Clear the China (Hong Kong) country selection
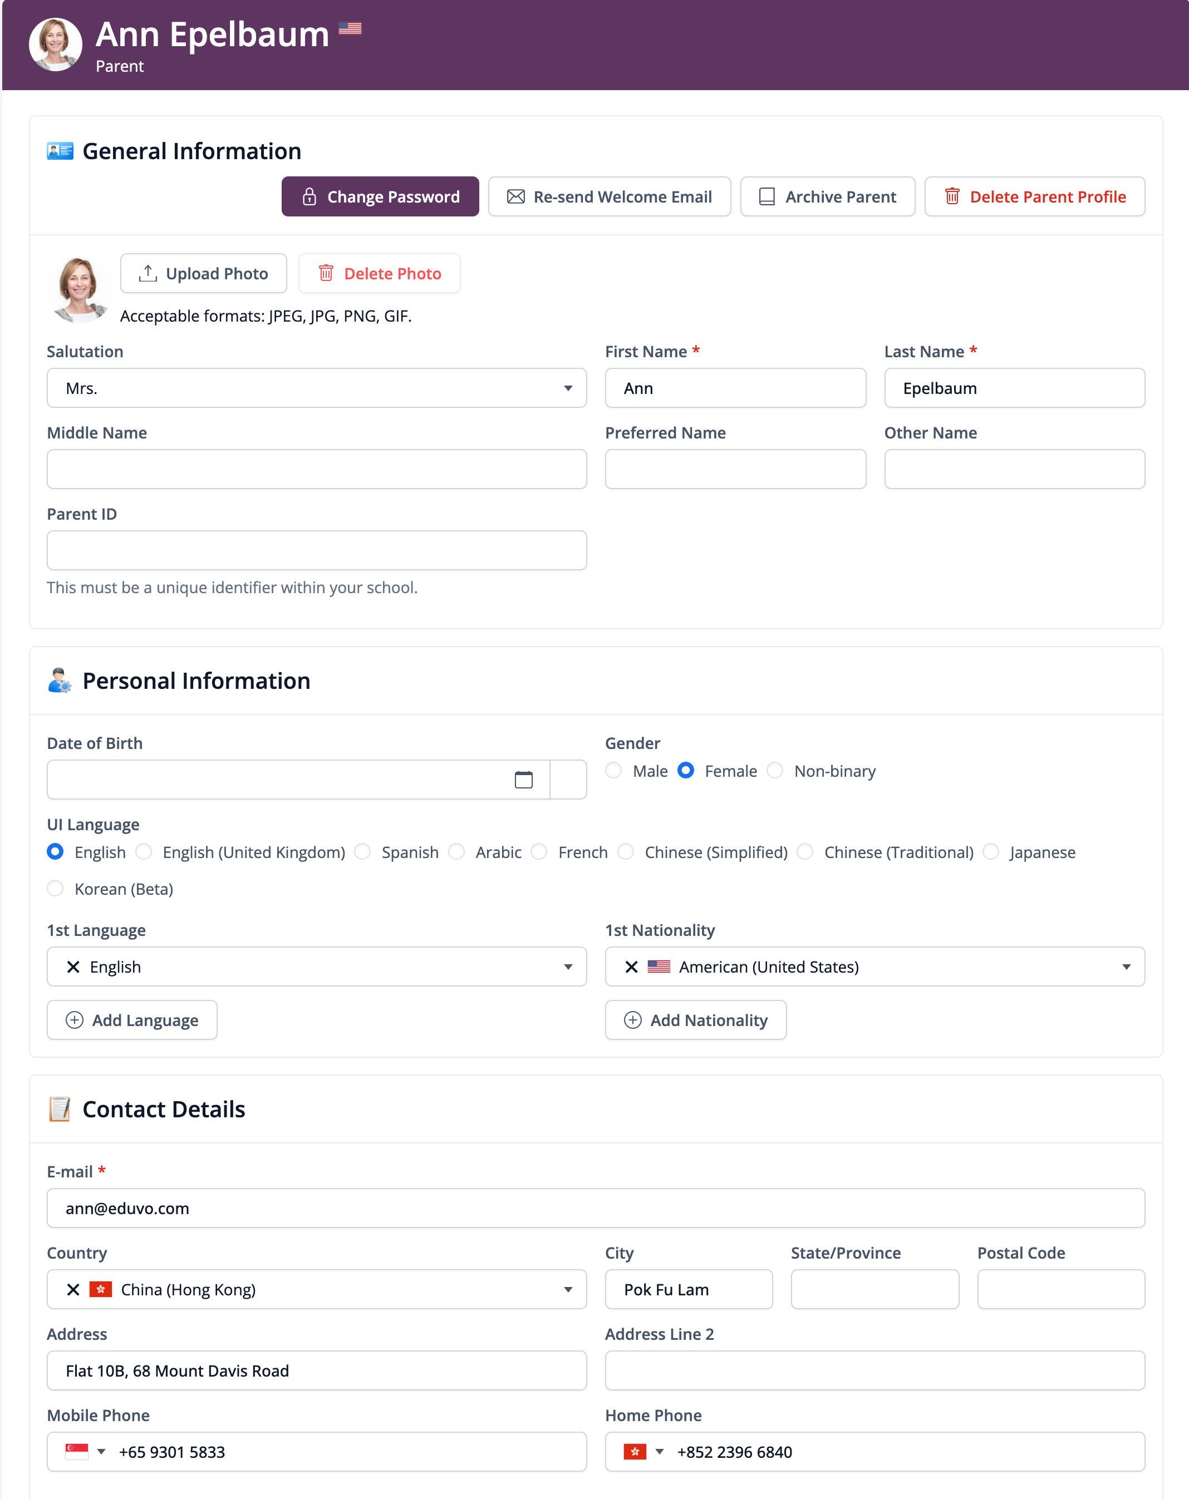 [73, 1290]
